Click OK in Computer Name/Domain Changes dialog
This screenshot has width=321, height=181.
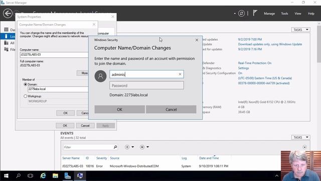tap(65, 113)
